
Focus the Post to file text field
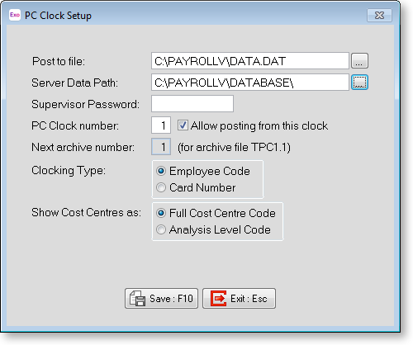(250, 61)
